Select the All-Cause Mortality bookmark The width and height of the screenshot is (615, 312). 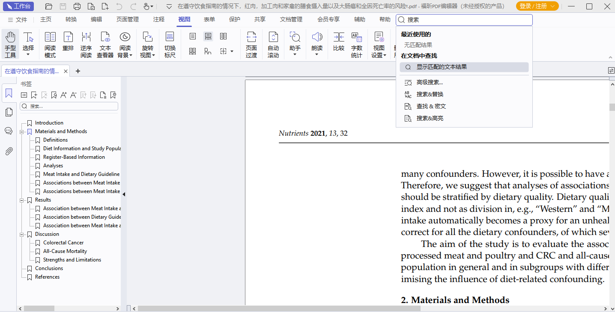click(x=65, y=251)
